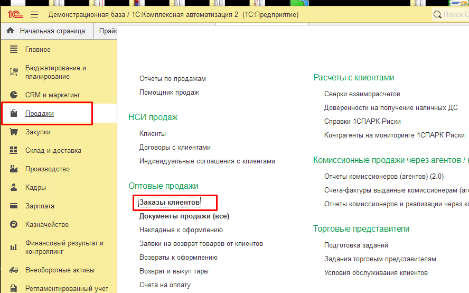Viewport: 469px width, 293px height.
Task: Open Контрагенты на мониторинге 1СПАРК Риски
Action: point(394,135)
